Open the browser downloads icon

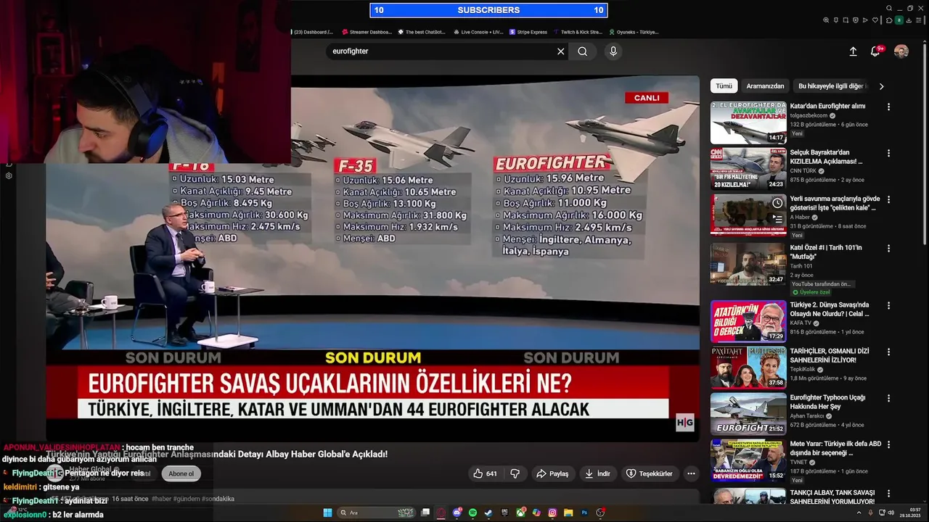(909, 20)
